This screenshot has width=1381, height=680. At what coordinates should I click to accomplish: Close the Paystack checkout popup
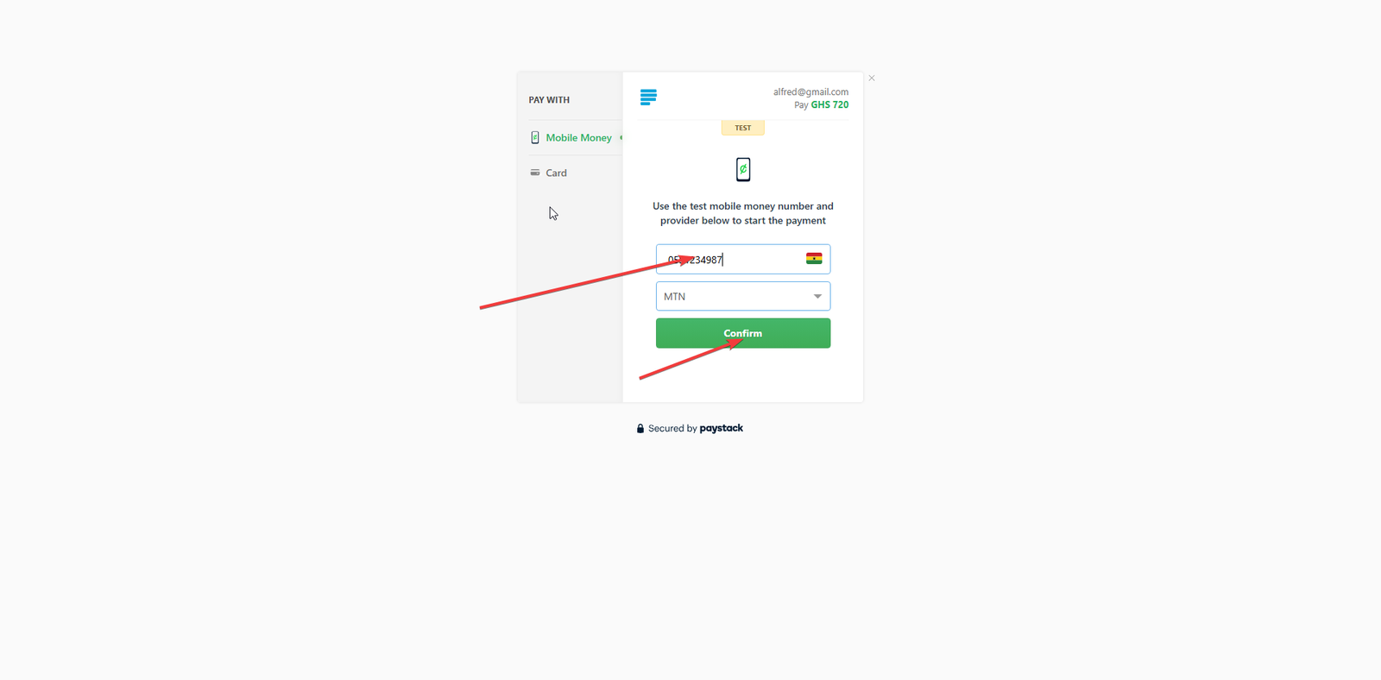[872, 79]
